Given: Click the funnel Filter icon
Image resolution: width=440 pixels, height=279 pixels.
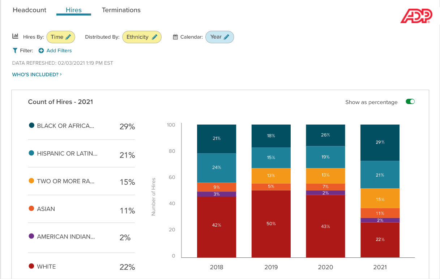Looking at the screenshot, I should [15, 51].
